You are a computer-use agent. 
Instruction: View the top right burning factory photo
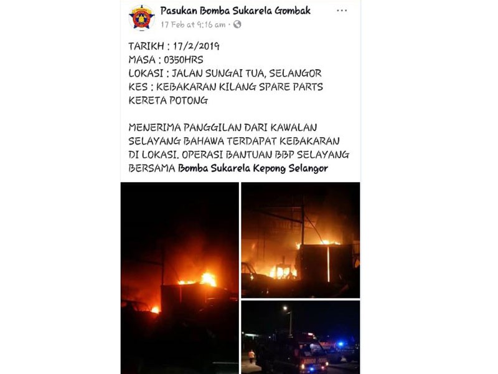pos(301,240)
